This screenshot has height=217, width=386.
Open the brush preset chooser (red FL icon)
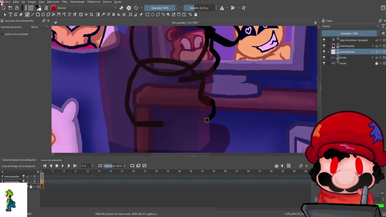coord(54,8)
